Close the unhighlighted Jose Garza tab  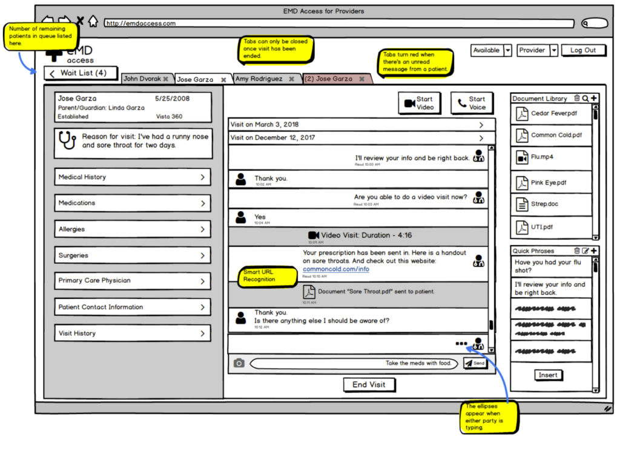223,80
